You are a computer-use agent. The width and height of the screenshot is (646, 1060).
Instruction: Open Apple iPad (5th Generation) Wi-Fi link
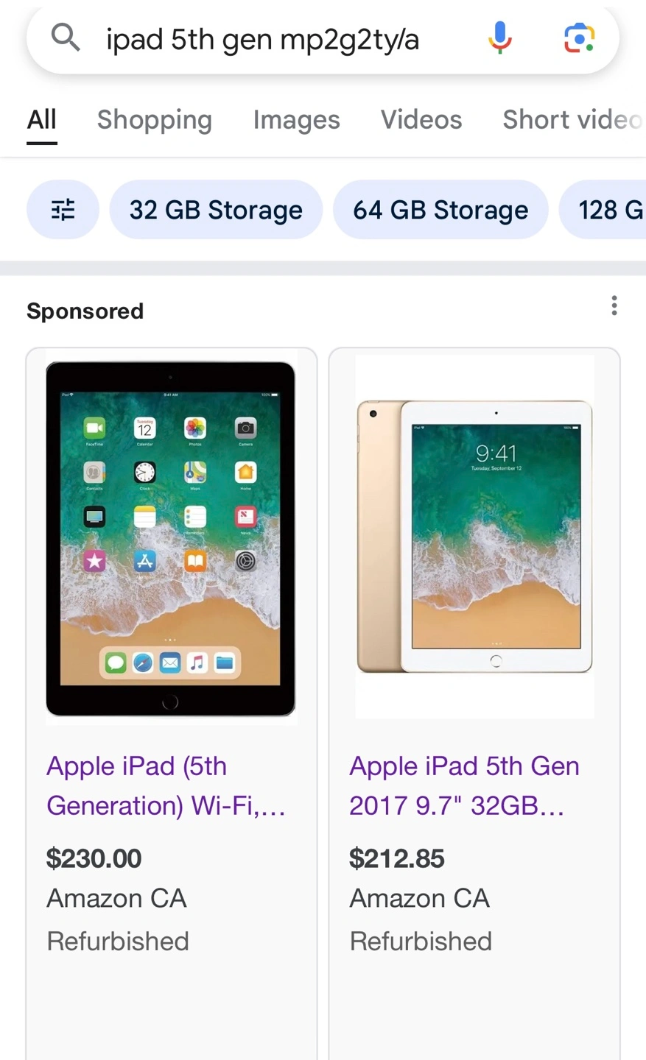click(166, 785)
